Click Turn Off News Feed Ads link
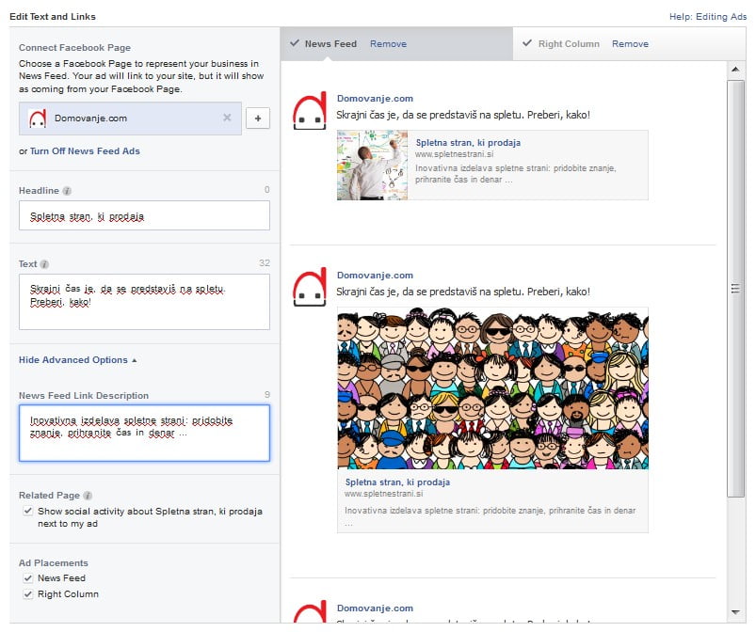 pyautogui.click(x=85, y=150)
